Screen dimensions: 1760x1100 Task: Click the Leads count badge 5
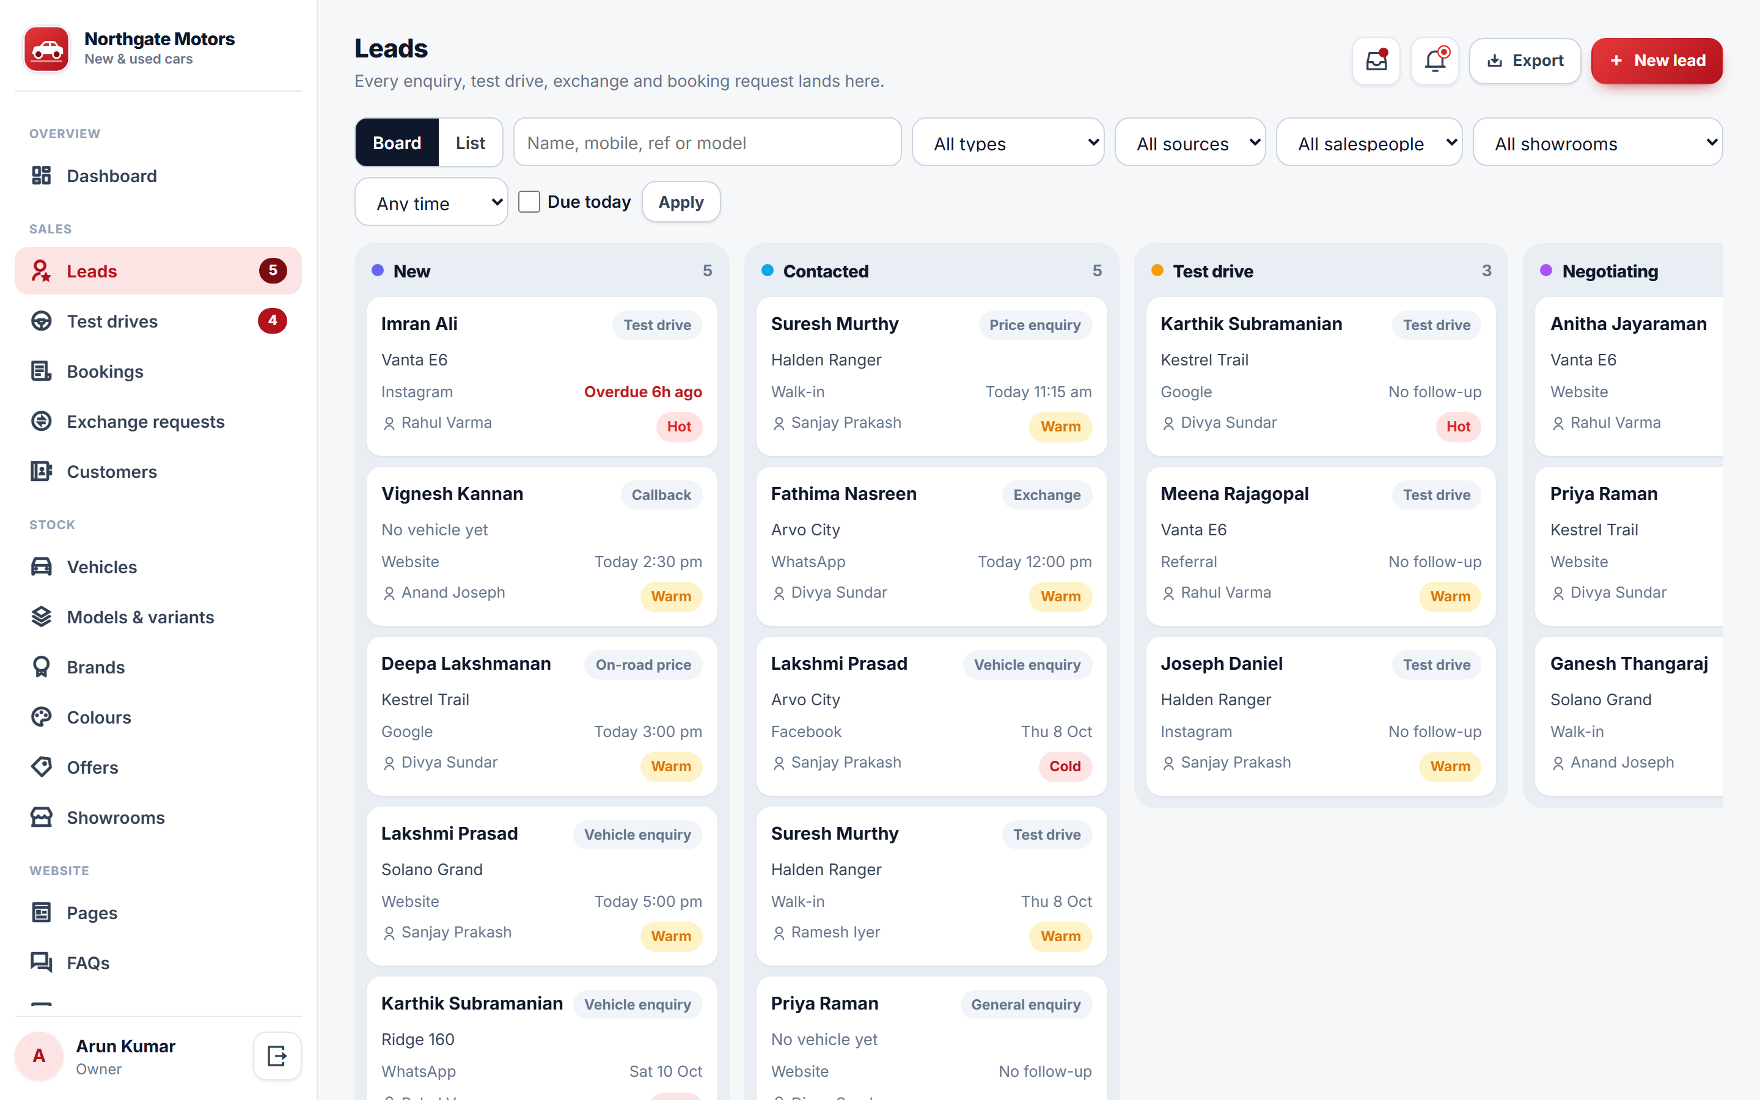click(x=273, y=271)
